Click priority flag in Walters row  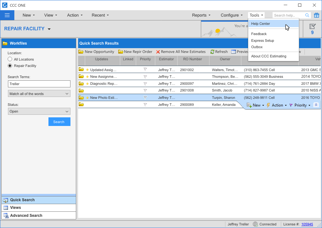[x=145, y=70]
